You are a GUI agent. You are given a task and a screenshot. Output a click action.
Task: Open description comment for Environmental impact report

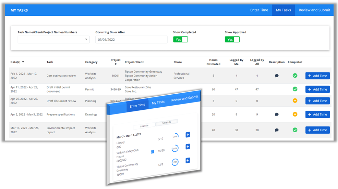tap(277, 130)
